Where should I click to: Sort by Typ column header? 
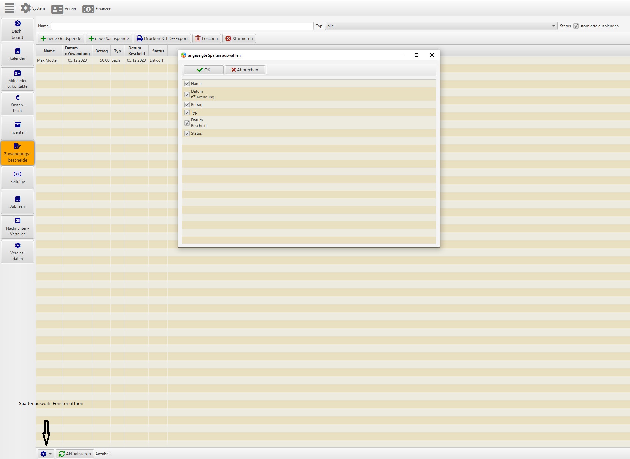117,51
